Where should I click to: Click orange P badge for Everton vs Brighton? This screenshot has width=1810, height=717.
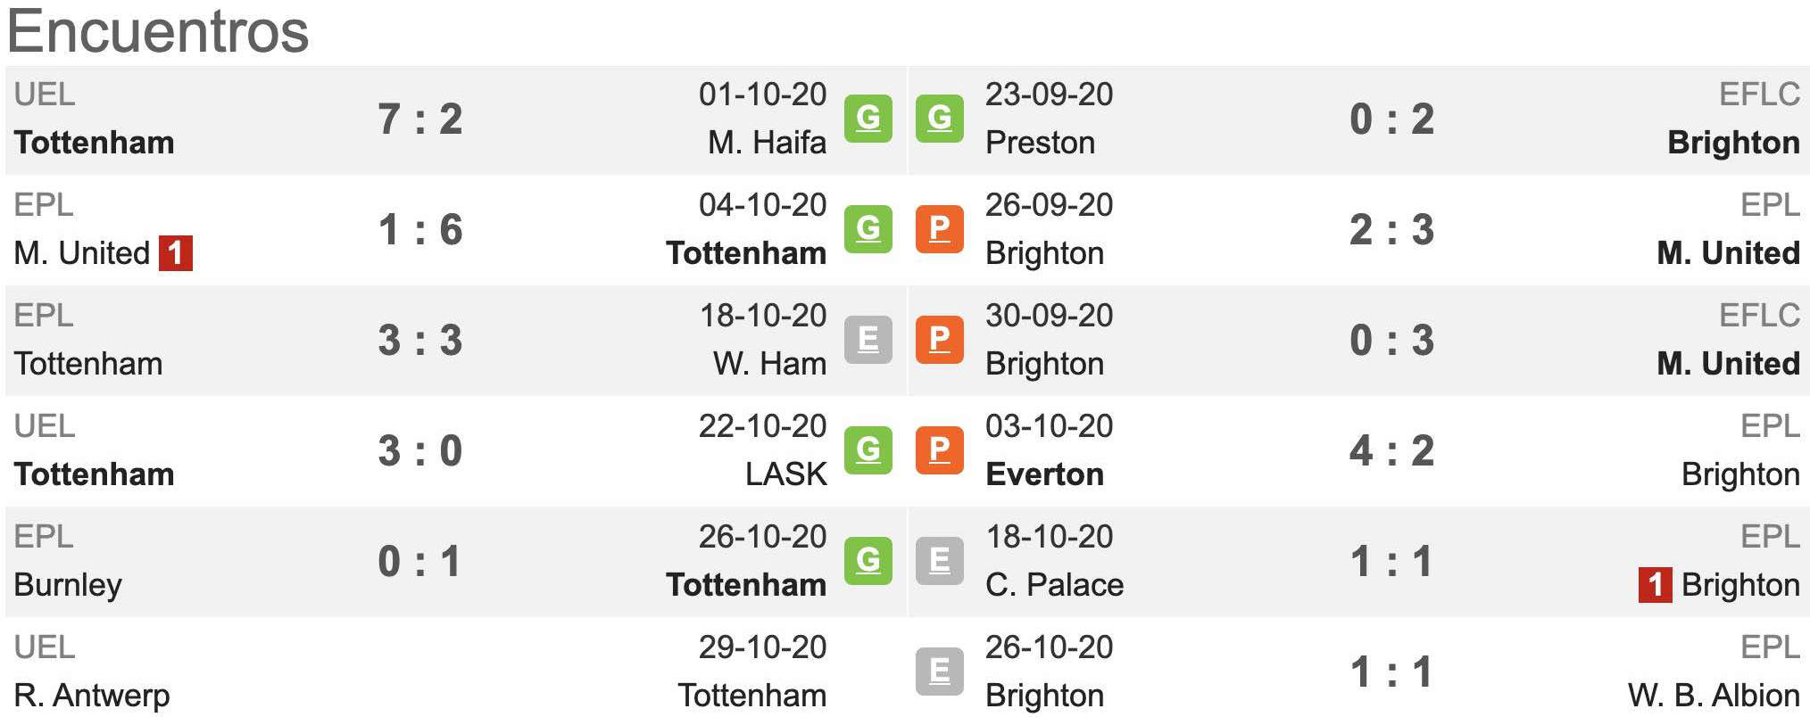[x=939, y=450]
